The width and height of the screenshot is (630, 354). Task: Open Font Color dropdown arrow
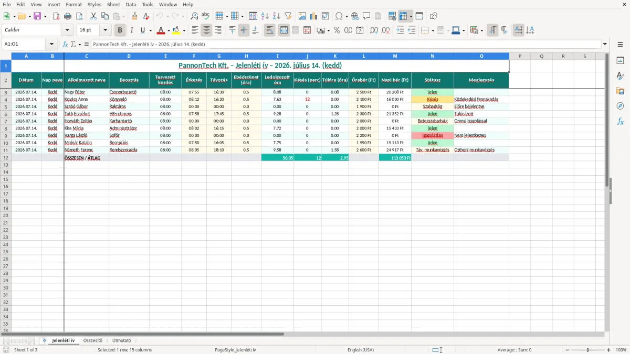(169, 30)
